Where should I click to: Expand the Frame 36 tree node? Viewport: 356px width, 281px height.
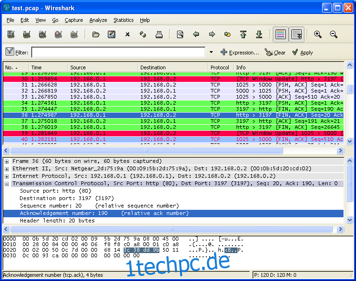[x=7, y=161]
